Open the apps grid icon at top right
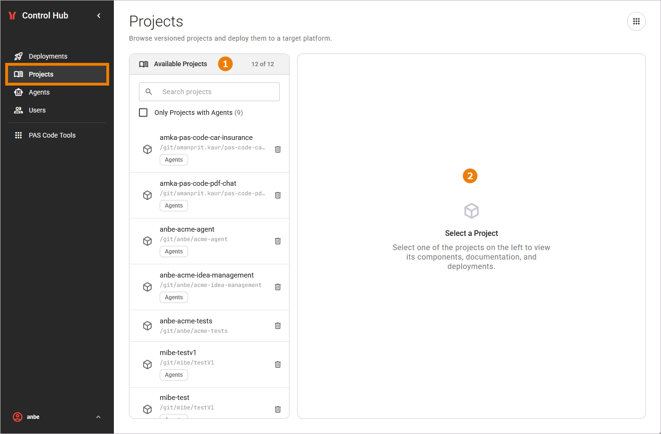The width and height of the screenshot is (661, 434). click(x=636, y=21)
